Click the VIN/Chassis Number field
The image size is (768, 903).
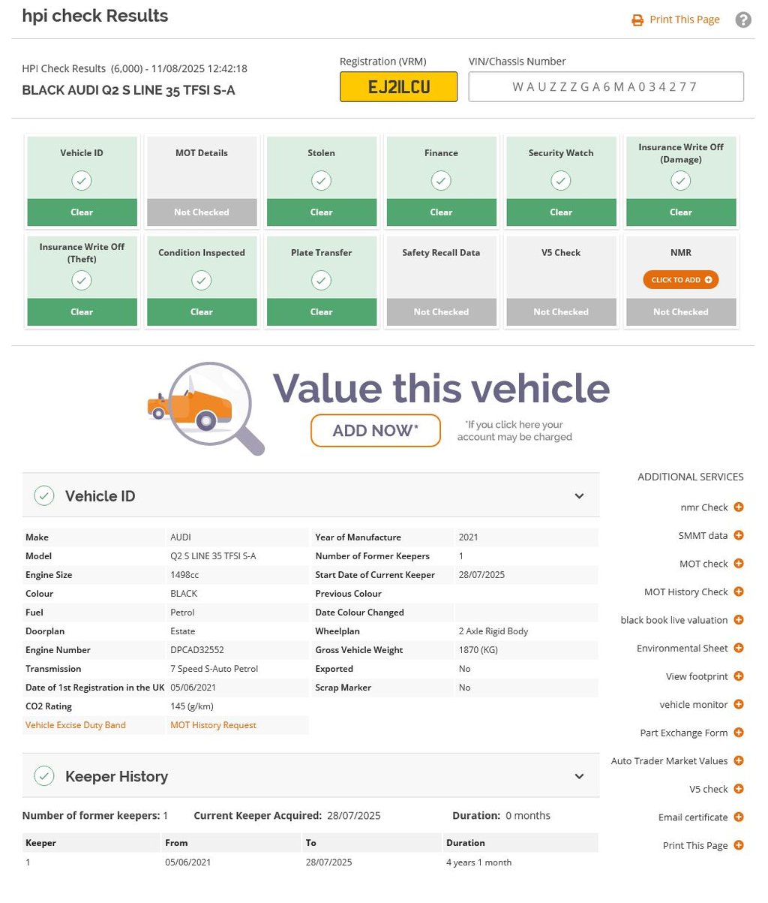click(x=606, y=87)
